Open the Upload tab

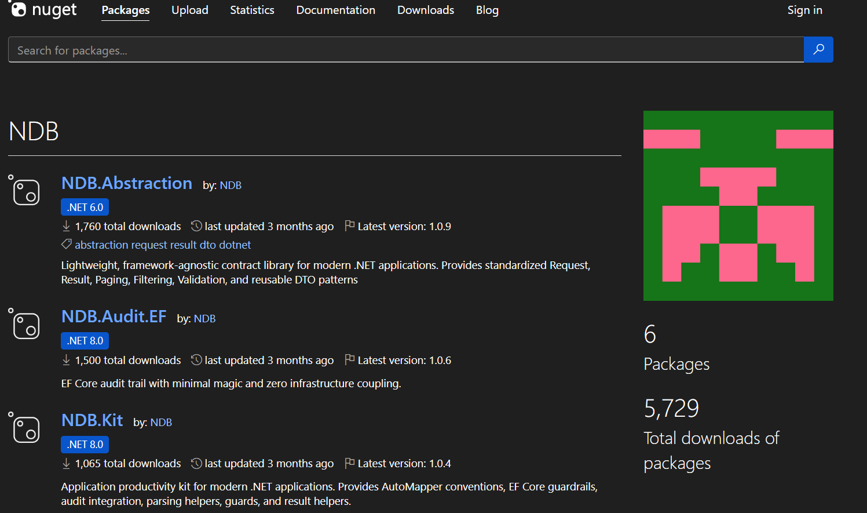point(190,10)
